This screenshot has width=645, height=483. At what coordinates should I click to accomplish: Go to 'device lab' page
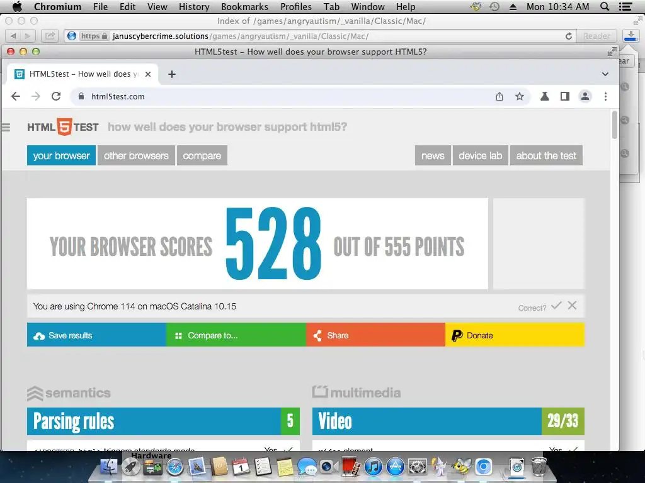tap(481, 156)
